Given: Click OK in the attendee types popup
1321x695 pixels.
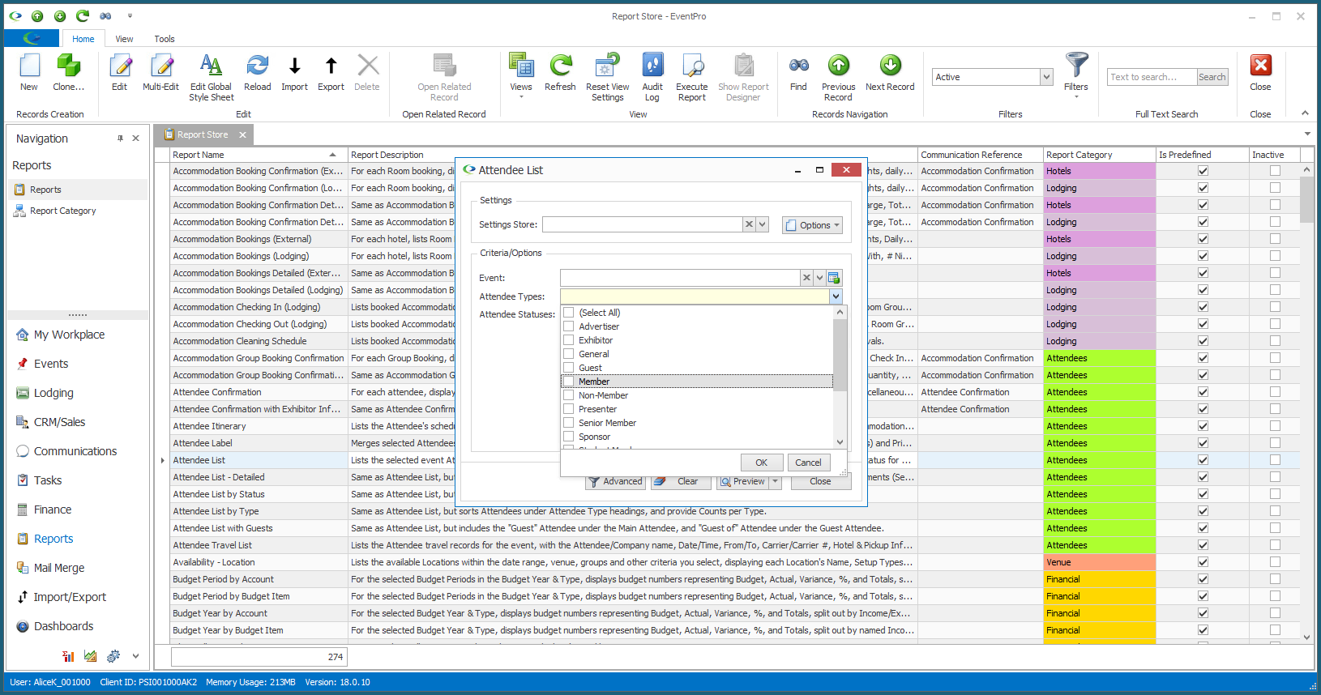Looking at the screenshot, I should [761, 463].
